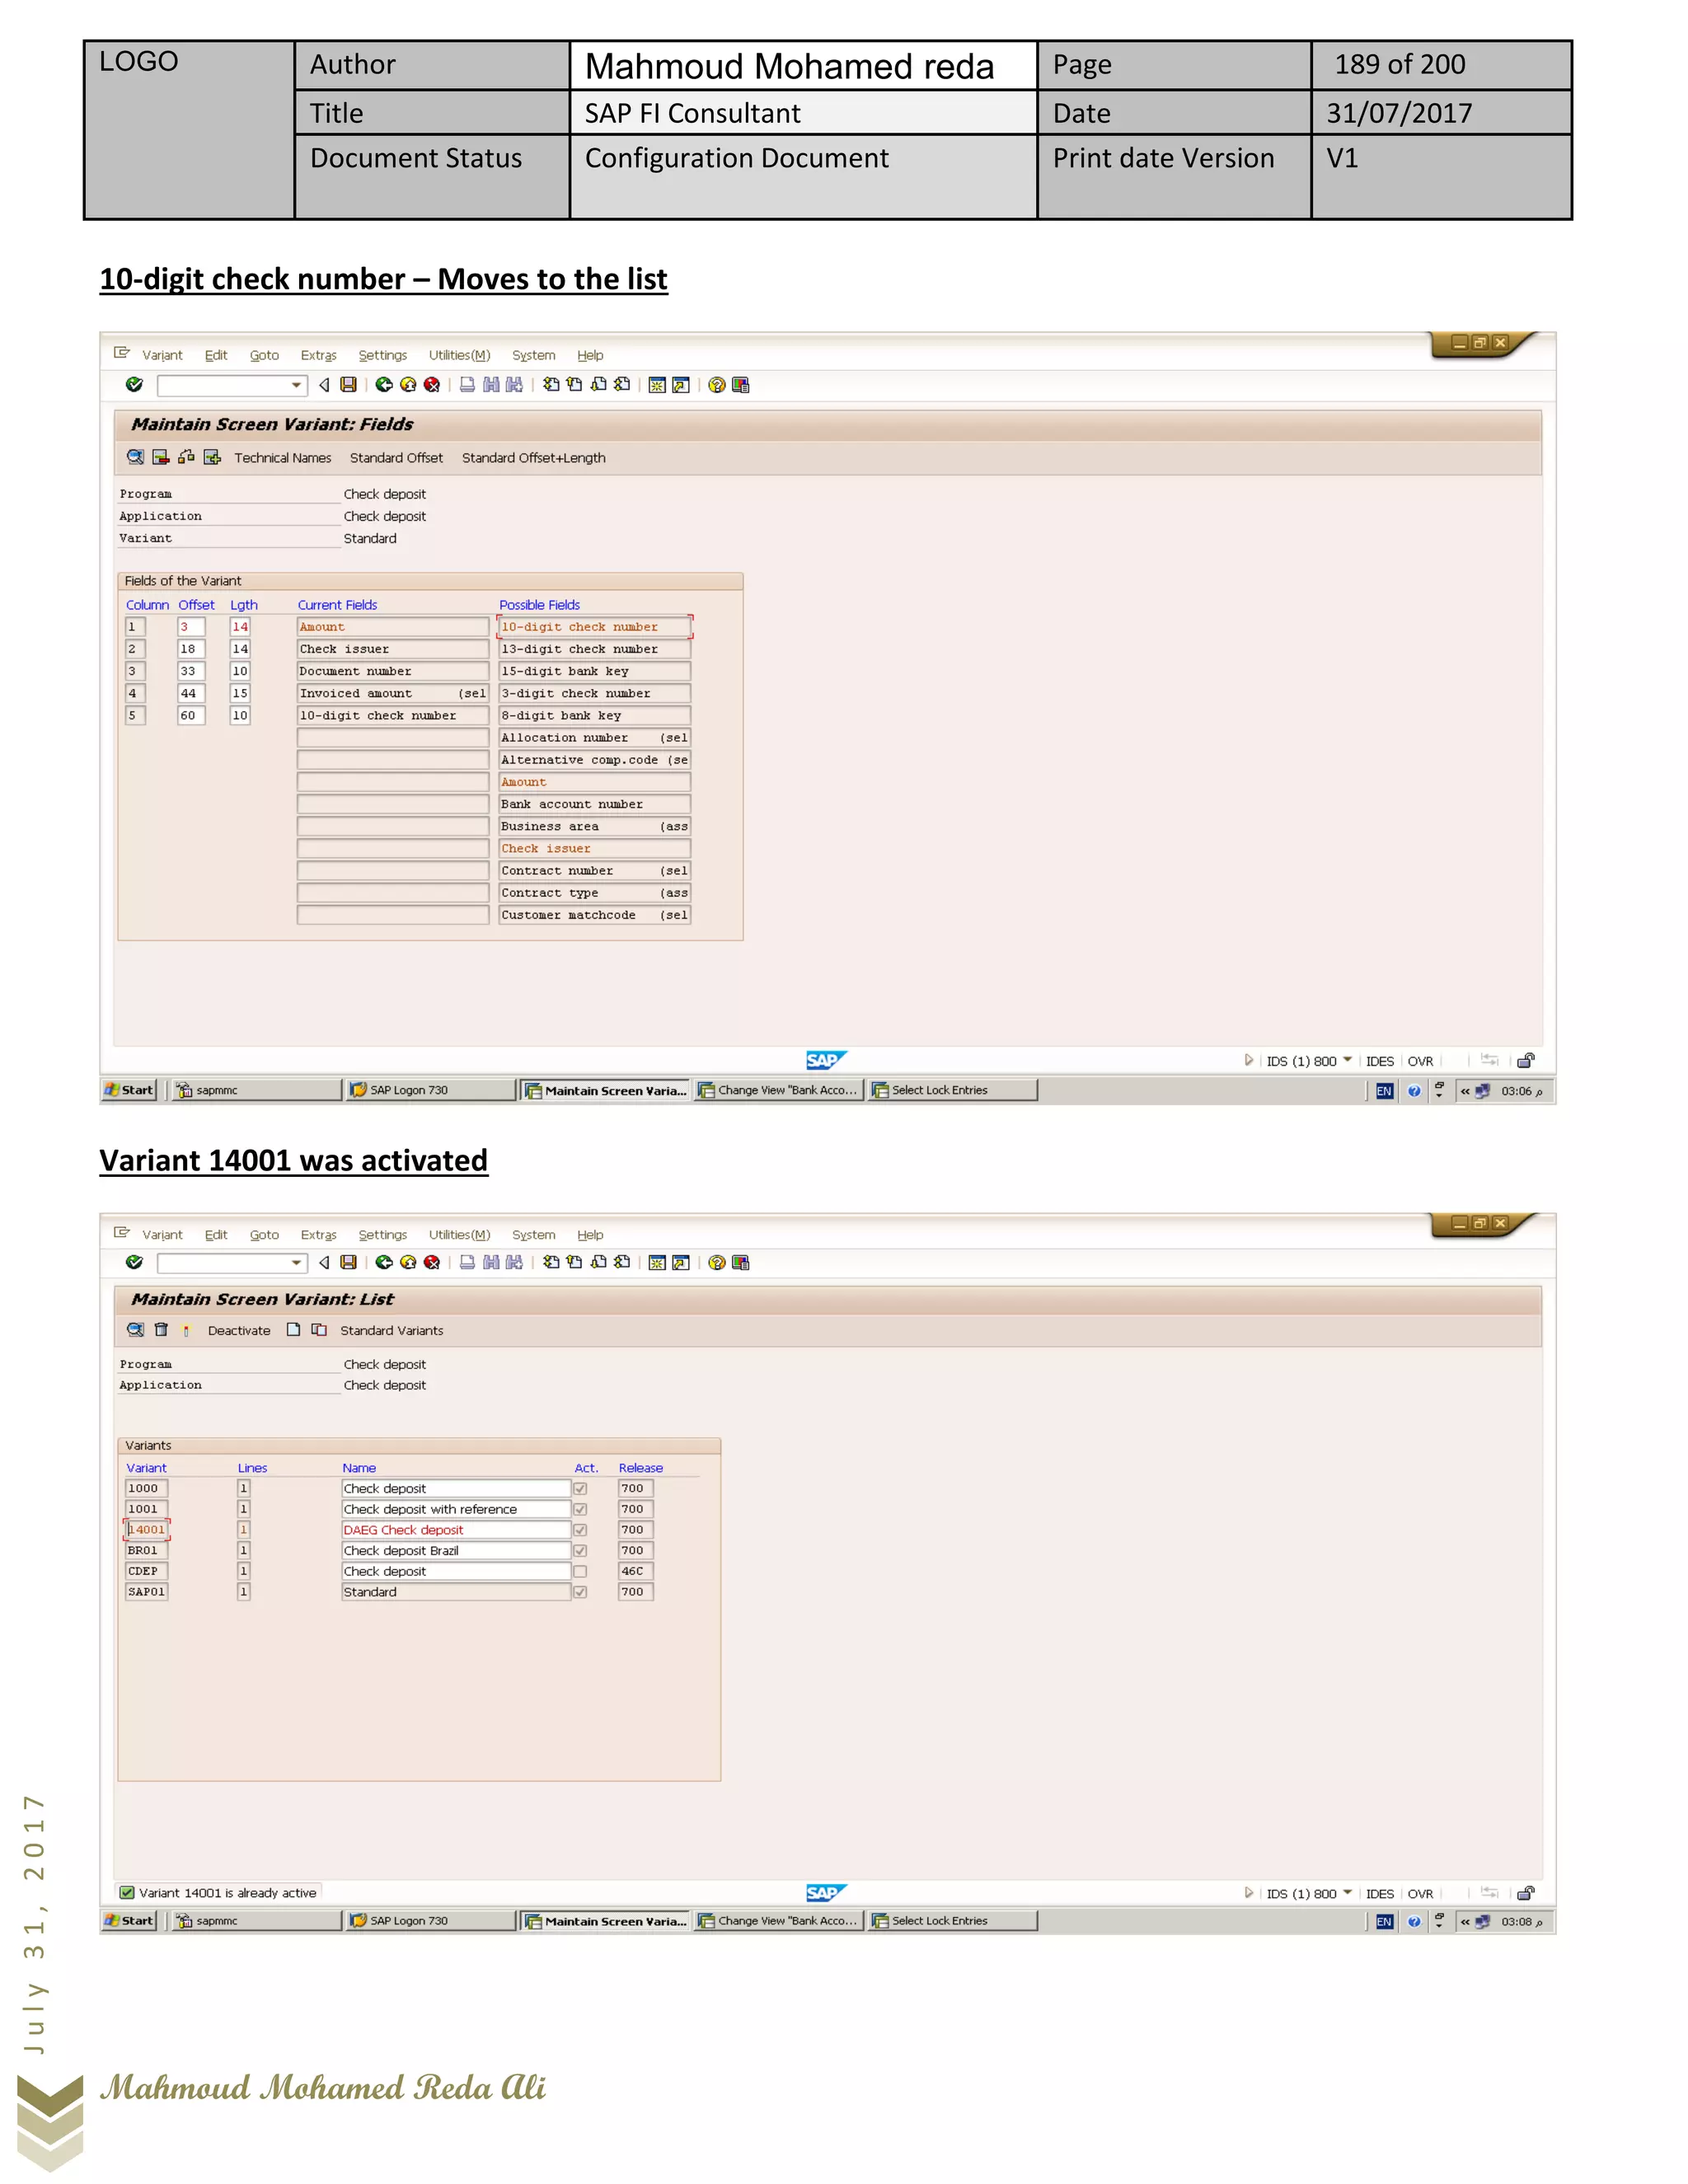Viewport: 1688px width, 2184px height.
Task: Open Utilities(M) menu in Fields screen
Action: point(460,355)
